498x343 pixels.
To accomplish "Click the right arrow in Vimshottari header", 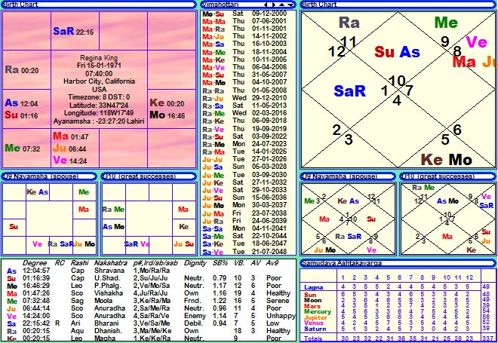I will pos(274,5).
